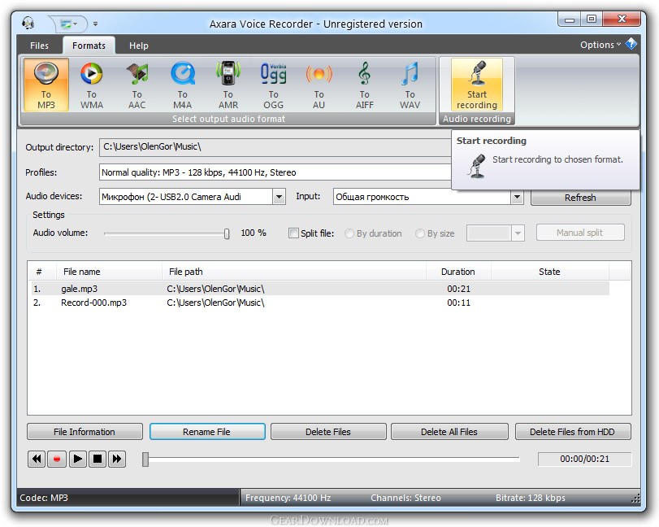Screen dimensions: 659x527
Task: Open the split value dropdown
Action: 518,233
